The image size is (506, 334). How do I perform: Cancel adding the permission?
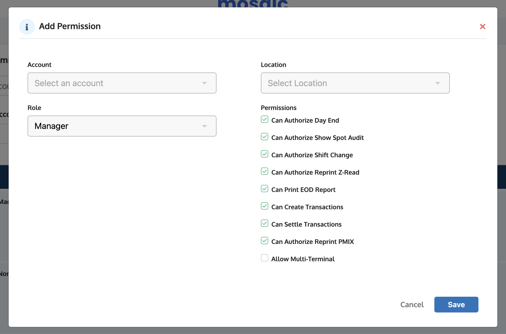[x=412, y=305]
